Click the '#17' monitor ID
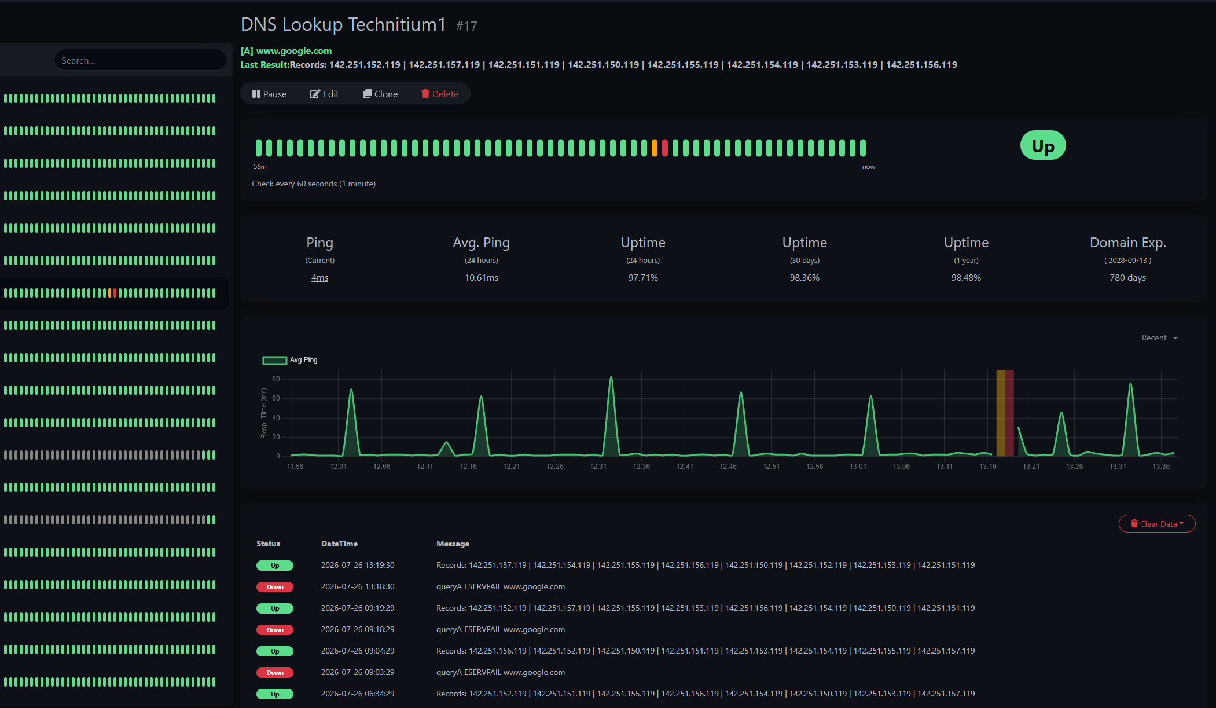1216x708 pixels. [466, 26]
